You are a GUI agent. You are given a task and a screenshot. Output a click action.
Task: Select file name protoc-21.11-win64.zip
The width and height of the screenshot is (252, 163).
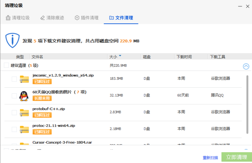point(54,126)
